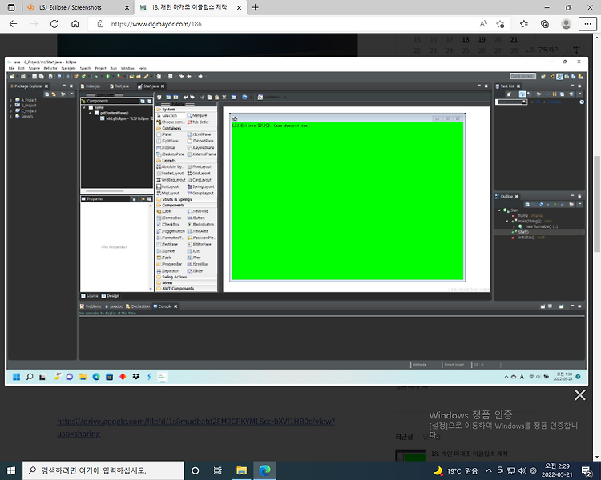Select main(String[]) in the Outline view
The width and height of the screenshot is (601, 480).
click(530, 222)
